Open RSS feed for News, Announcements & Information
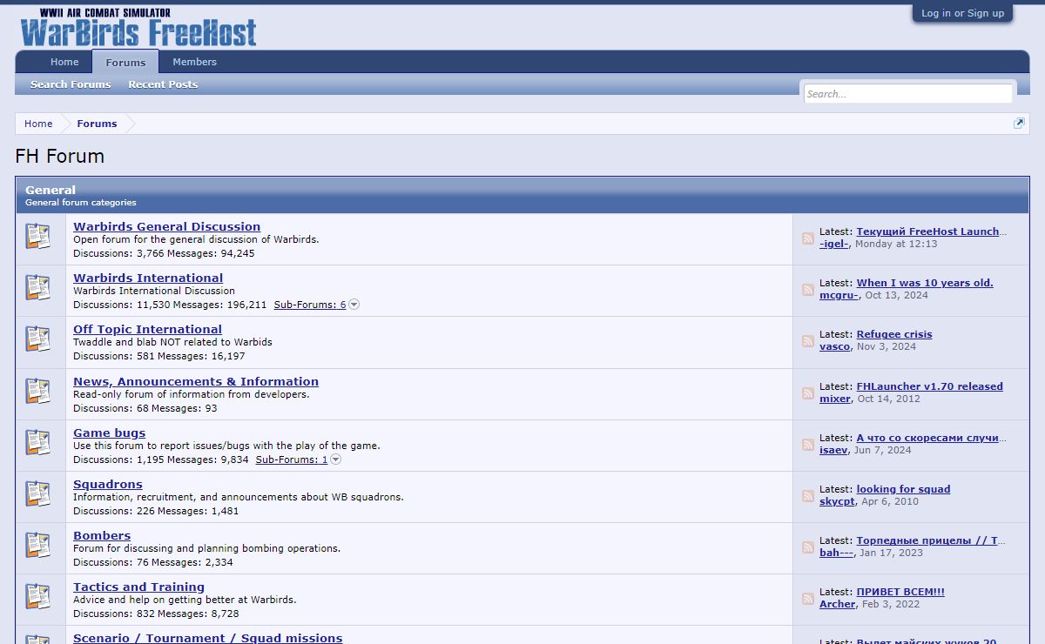The image size is (1045, 644). pos(808,393)
